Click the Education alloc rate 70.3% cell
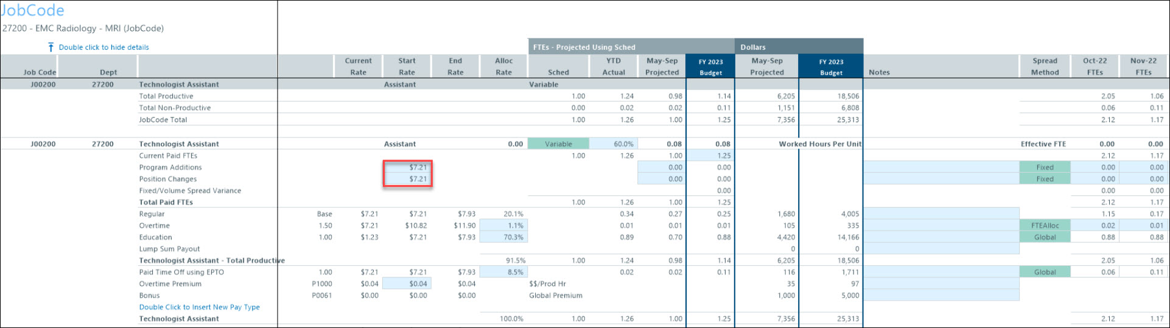This screenshot has height=328, width=1170. click(503, 237)
